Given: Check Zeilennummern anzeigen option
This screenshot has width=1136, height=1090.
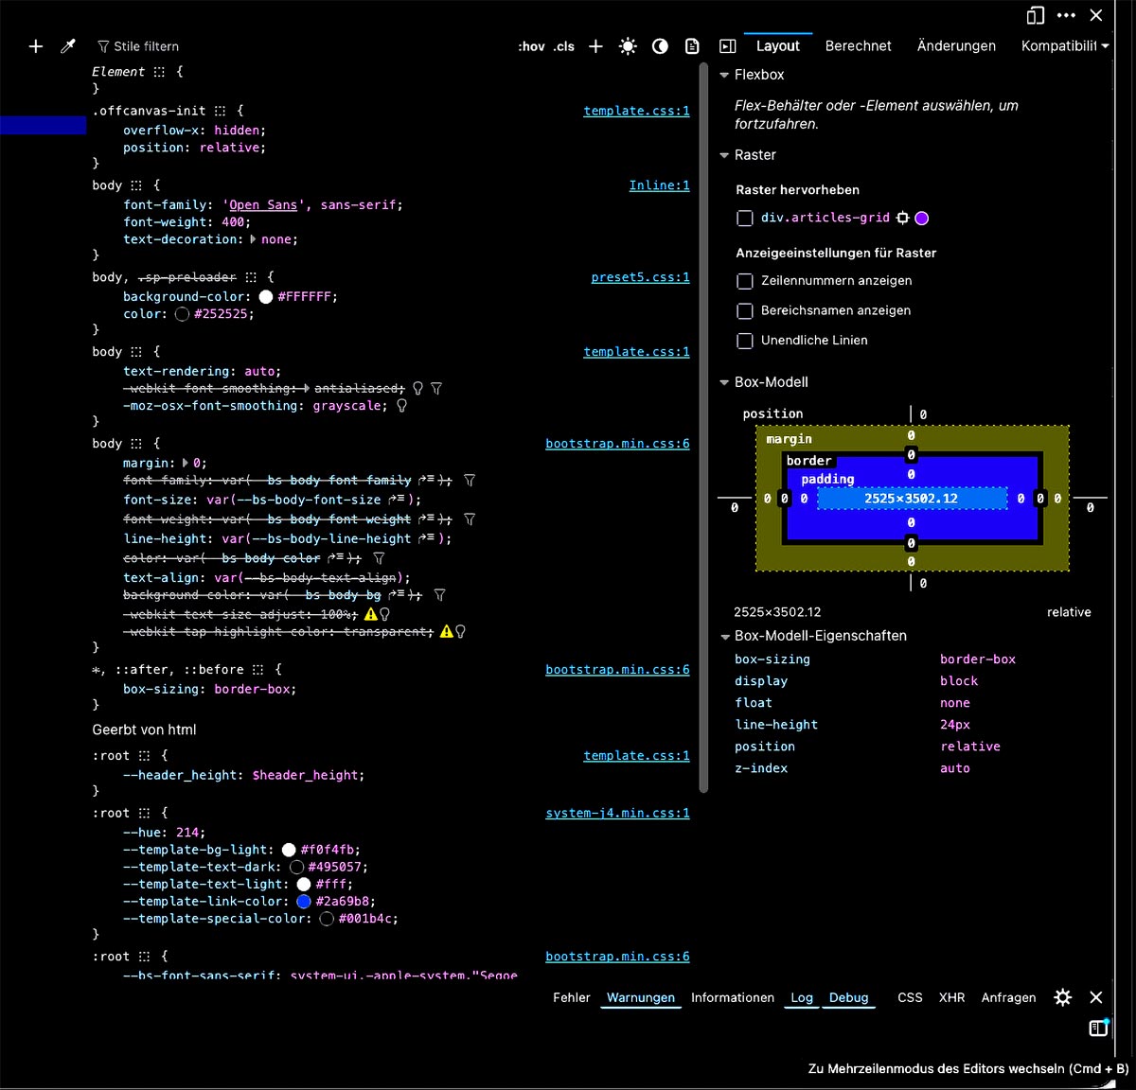Looking at the screenshot, I should (745, 281).
